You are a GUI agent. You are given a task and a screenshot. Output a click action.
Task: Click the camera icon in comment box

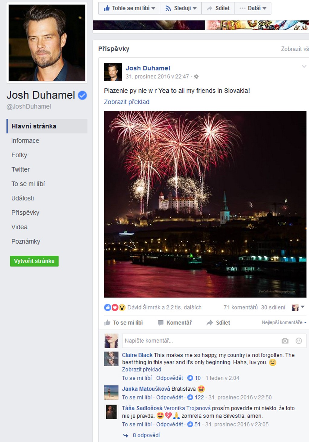[285, 341]
